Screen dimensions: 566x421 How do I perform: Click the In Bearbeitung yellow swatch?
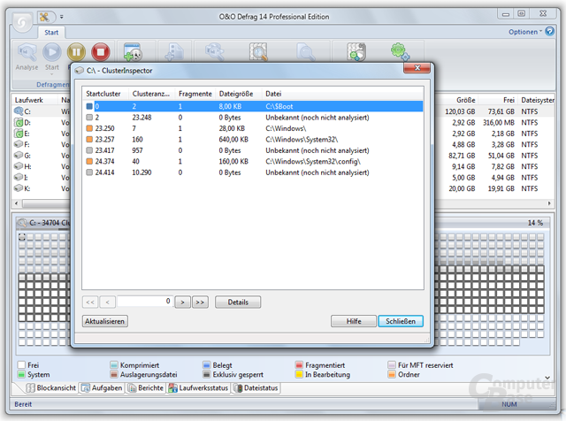pos(299,374)
